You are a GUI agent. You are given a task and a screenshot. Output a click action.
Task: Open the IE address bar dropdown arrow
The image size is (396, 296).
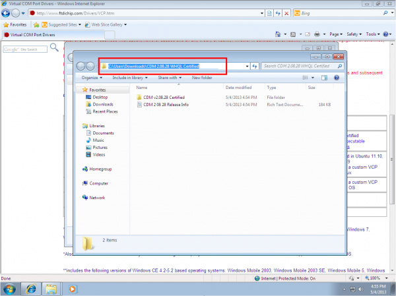262,13
